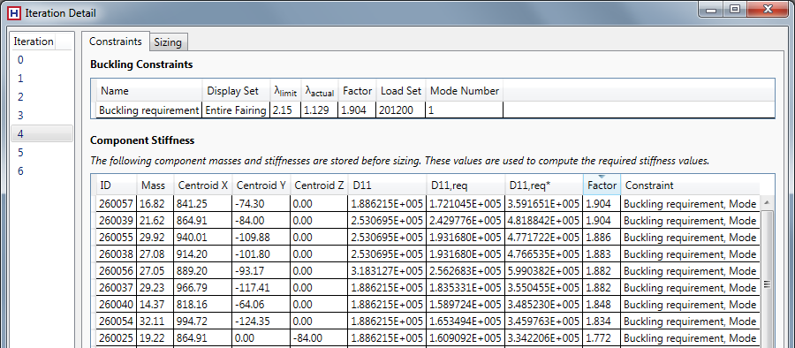Select the Buckling requirement name cell
This screenshot has width=795, height=348.
coord(149,110)
